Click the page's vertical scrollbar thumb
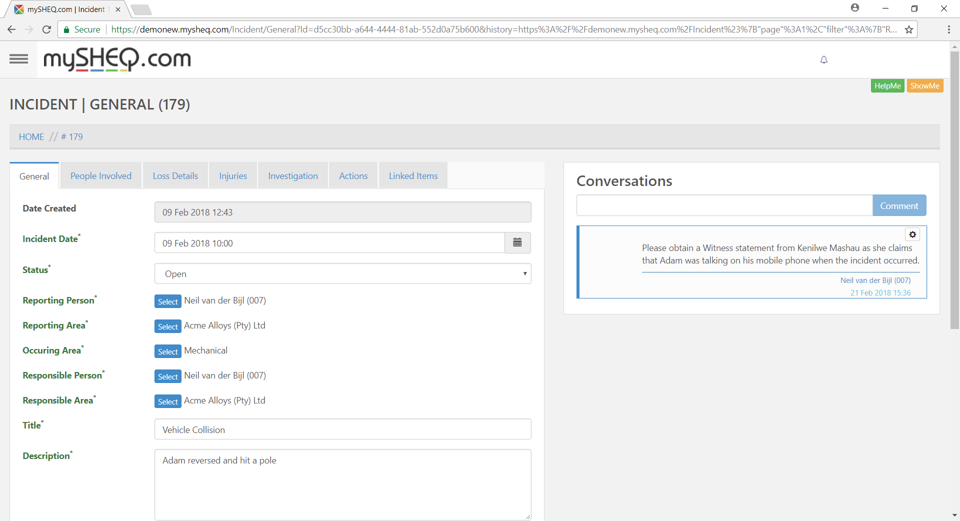This screenshot has height=521, width=960. click(x=954, y=190)
